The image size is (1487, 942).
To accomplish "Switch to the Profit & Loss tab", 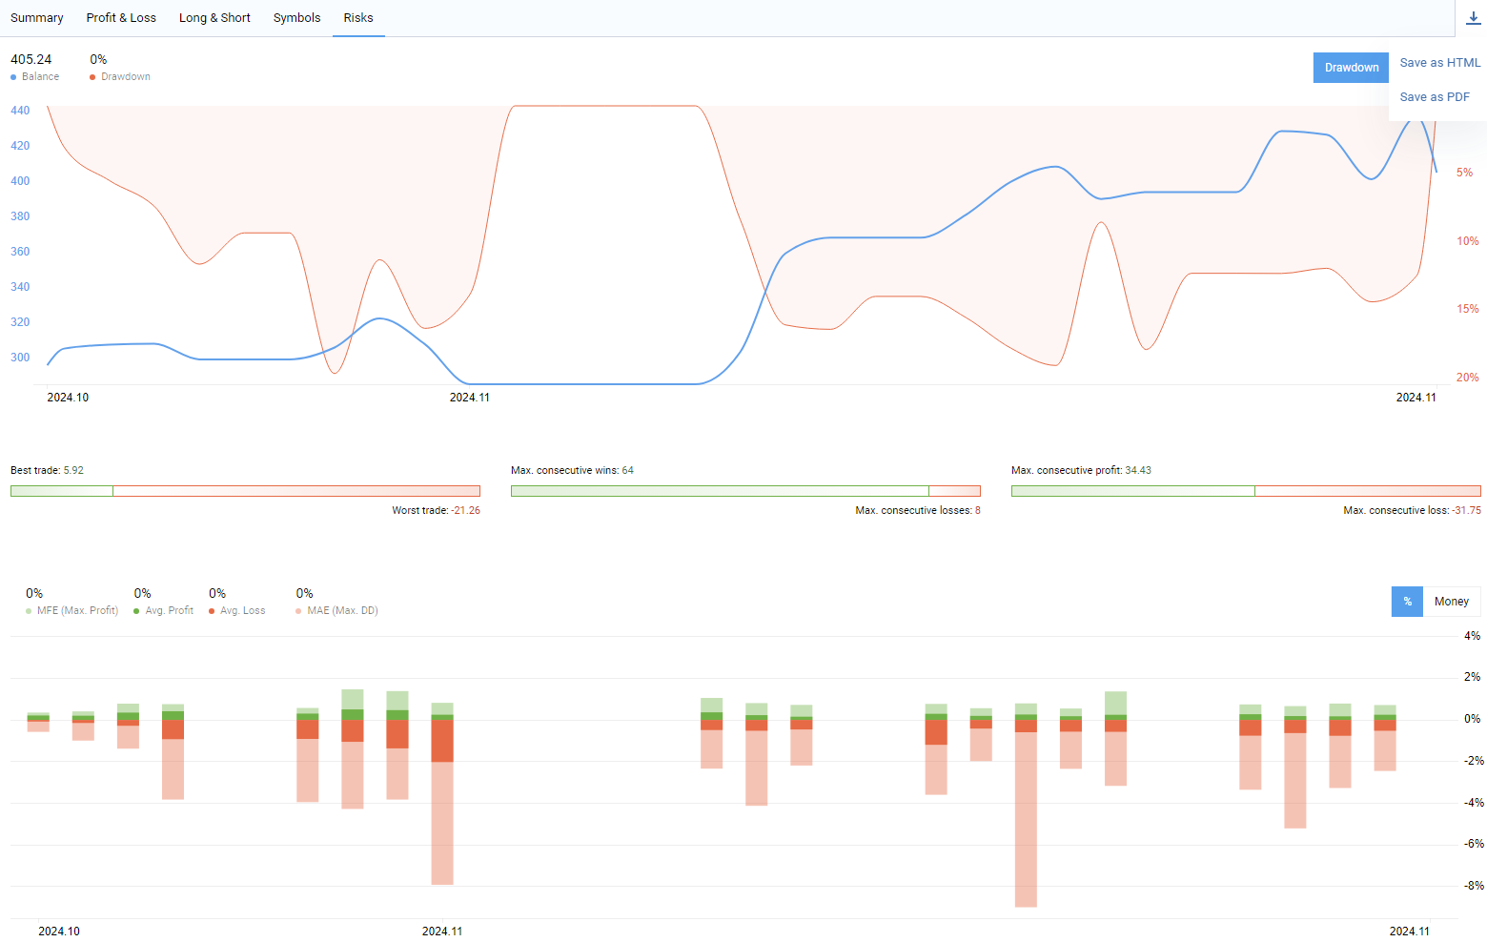I will (121, 18).
